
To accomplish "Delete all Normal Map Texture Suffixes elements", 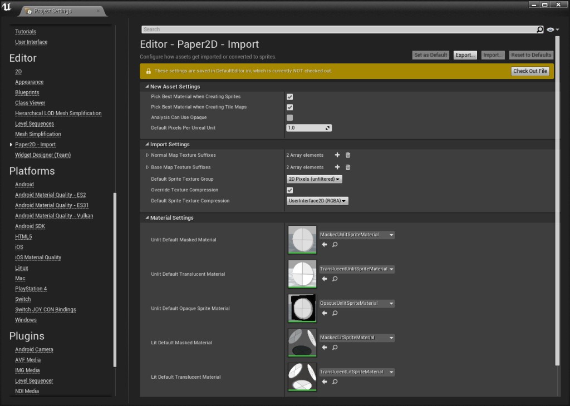I will coord(348,155).
